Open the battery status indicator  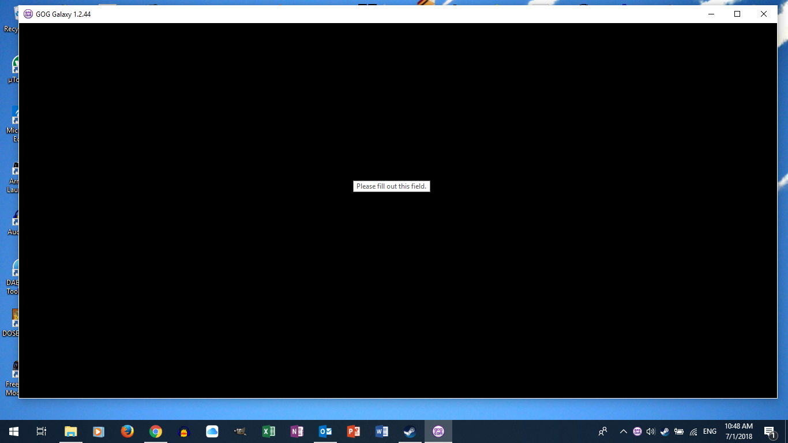coord(679,431)
